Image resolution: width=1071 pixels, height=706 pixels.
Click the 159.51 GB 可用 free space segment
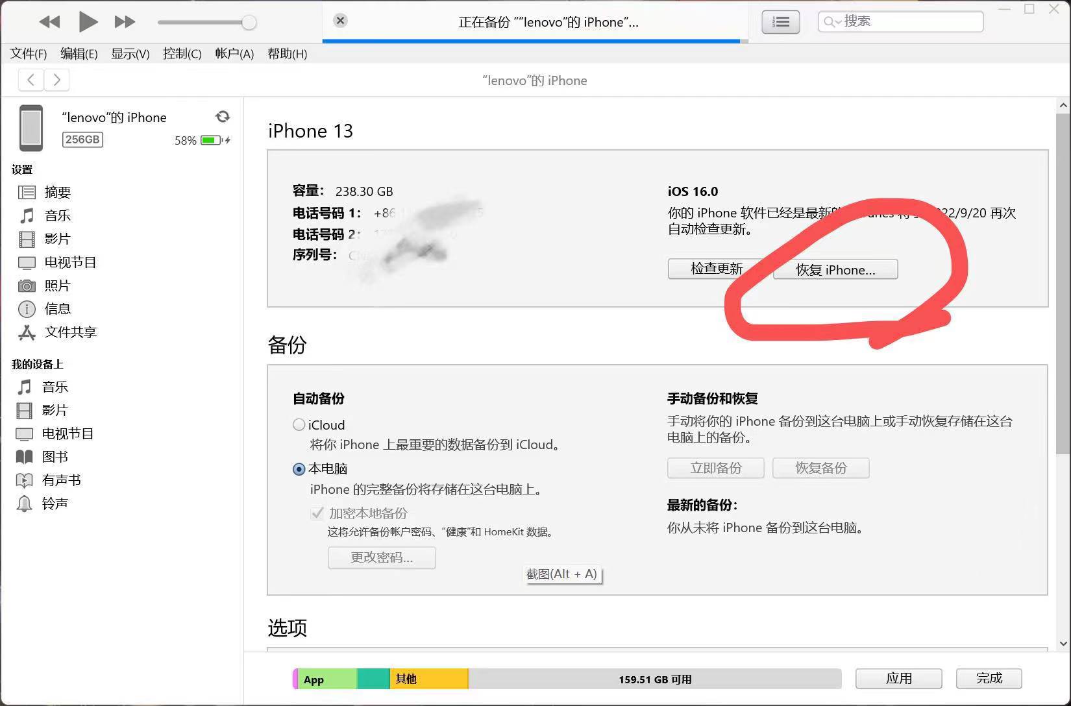click(x=654, y=679)
